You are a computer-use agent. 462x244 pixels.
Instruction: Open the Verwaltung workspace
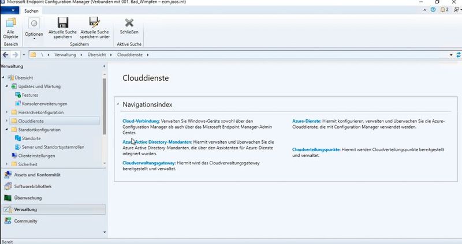[x=53, y=209]
